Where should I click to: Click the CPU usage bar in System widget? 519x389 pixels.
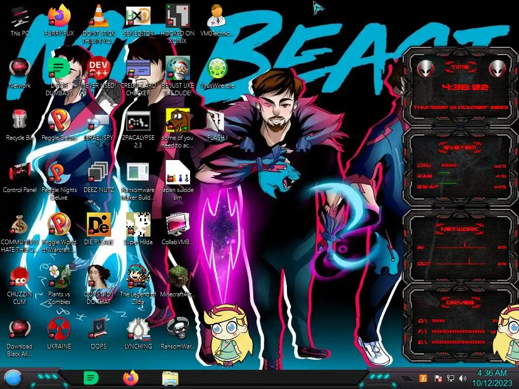tap(449, 165)
